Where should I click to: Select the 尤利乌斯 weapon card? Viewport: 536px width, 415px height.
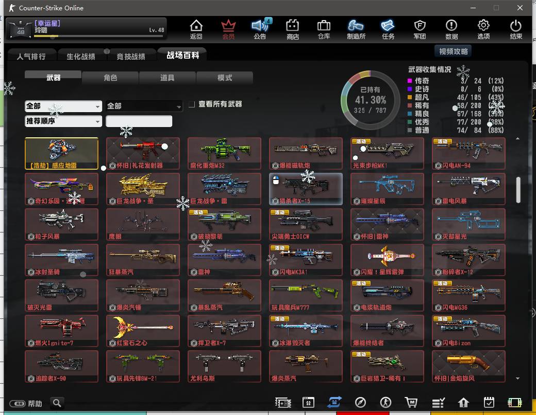click(224, 366)
